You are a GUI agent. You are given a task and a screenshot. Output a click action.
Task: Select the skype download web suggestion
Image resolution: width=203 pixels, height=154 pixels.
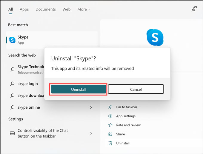pos(31,96)
